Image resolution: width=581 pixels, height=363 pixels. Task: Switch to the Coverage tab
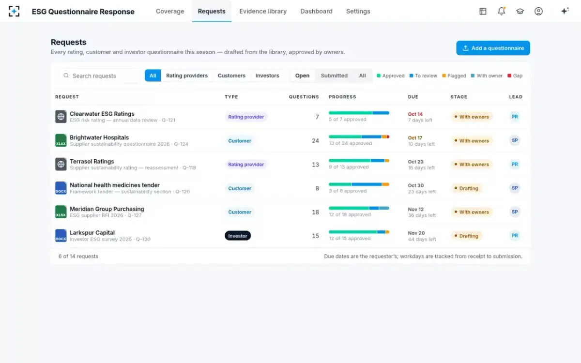(x=170, y=11)
